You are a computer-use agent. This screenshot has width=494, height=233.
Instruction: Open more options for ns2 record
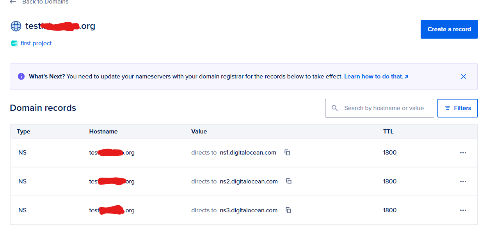pos(463,181)
